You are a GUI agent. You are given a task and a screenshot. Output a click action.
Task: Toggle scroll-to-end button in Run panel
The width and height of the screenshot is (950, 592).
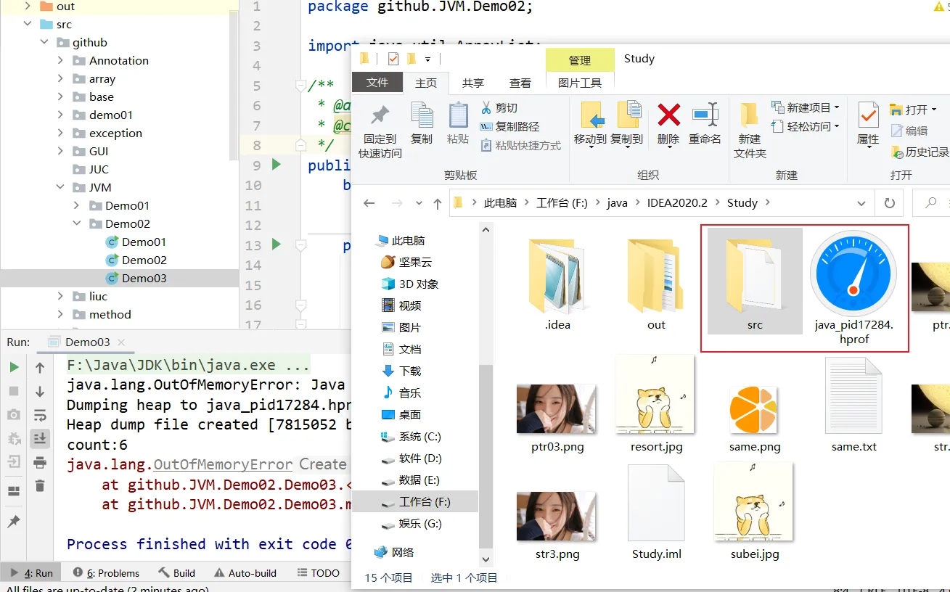pos(40,438)
